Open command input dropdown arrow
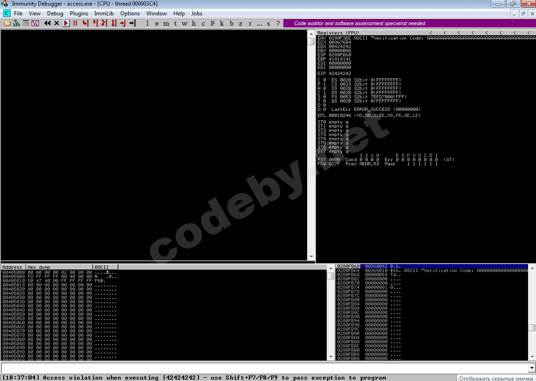Screen dimensions: 536x381 point(532,368)
